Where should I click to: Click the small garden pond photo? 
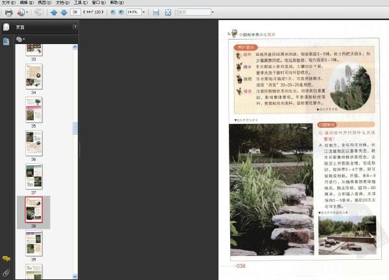348,235
